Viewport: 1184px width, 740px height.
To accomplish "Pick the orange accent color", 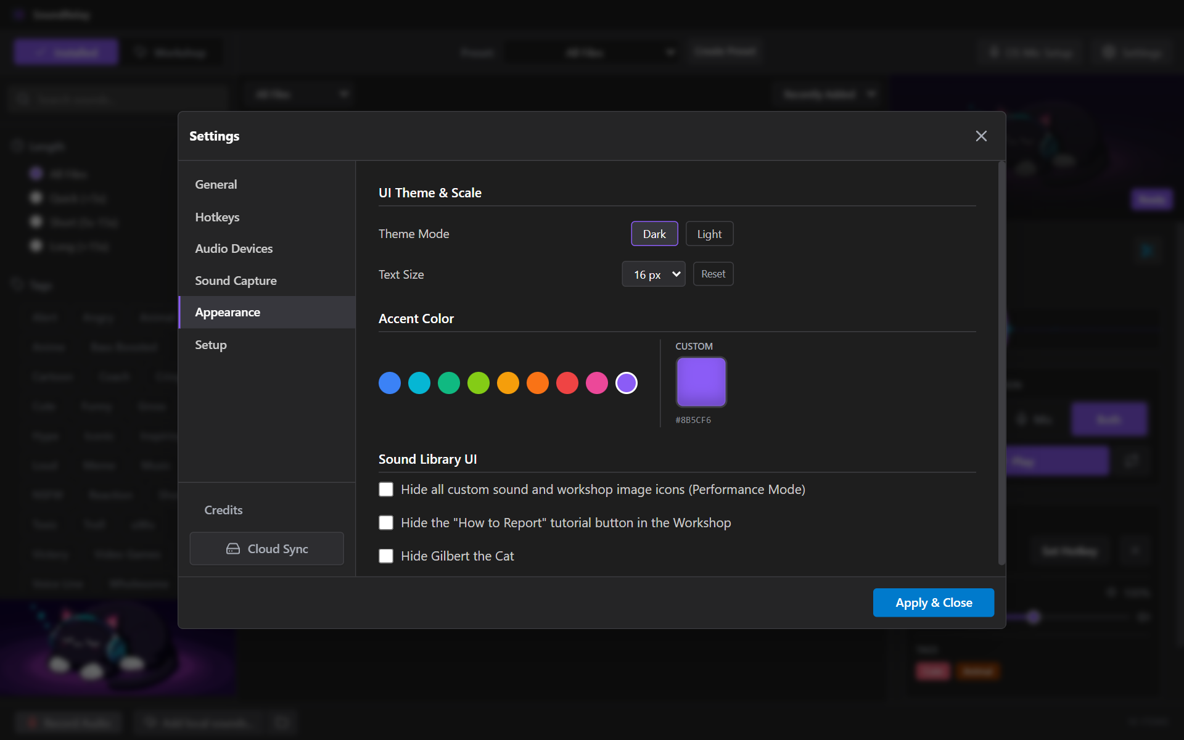I will coord(538,383).
